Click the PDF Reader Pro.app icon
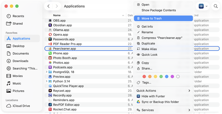Image resolution: width=222 pixels, height=114 pixels. [50, 44]
